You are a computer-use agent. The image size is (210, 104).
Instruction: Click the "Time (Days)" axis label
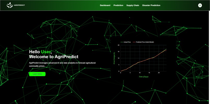tap(144, 77)
